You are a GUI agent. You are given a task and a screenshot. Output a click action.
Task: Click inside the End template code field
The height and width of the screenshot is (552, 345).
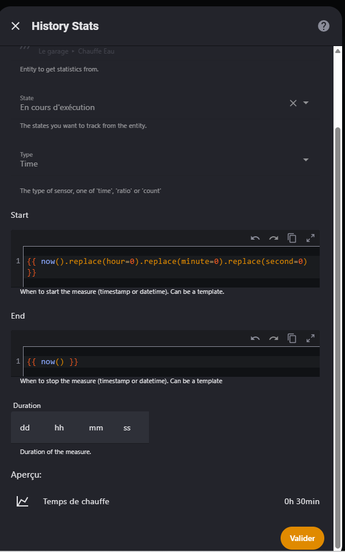tap(167, 362)
